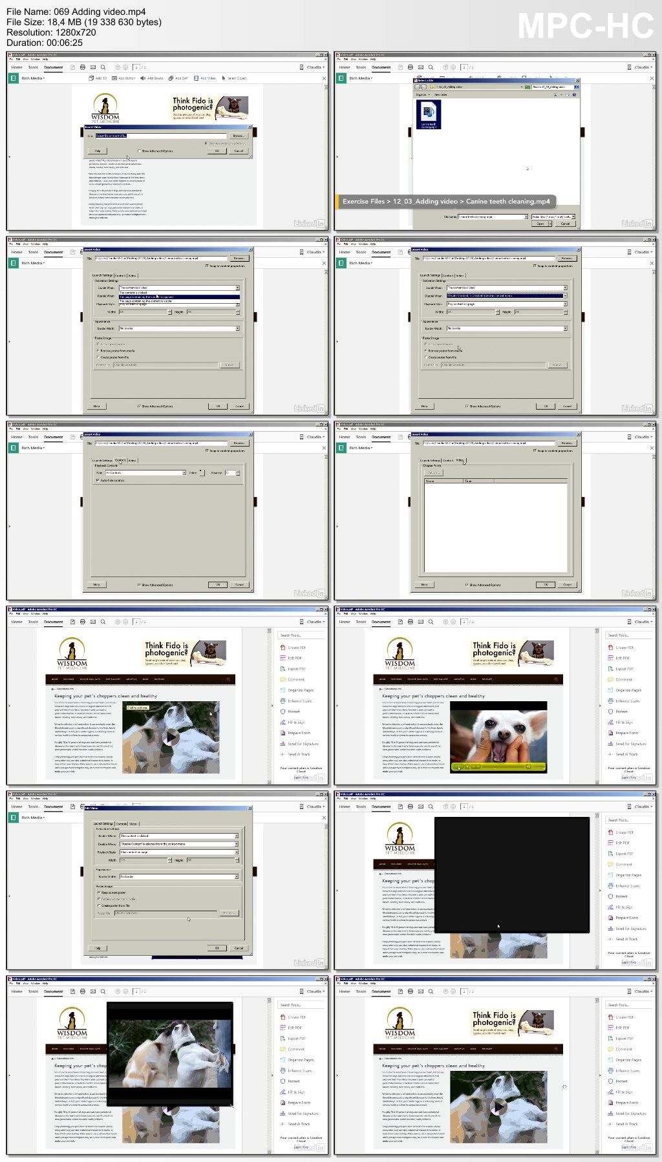Viewport: 662px width, 1162px height.
Task: Click email envelope icon in empty Insert Video thumbnail
Action: [x=93, y=67]
